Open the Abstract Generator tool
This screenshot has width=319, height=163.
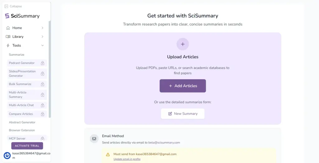[x=22, y=122]
